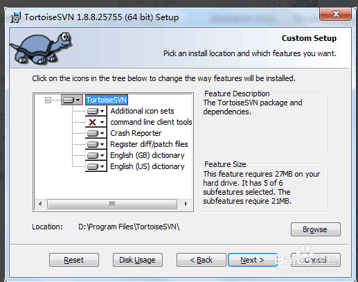The width and height of the screenshot is (358, 282).
Task: Proceed with the Next button
Action: pyautogui.click(x=253, y=260)
